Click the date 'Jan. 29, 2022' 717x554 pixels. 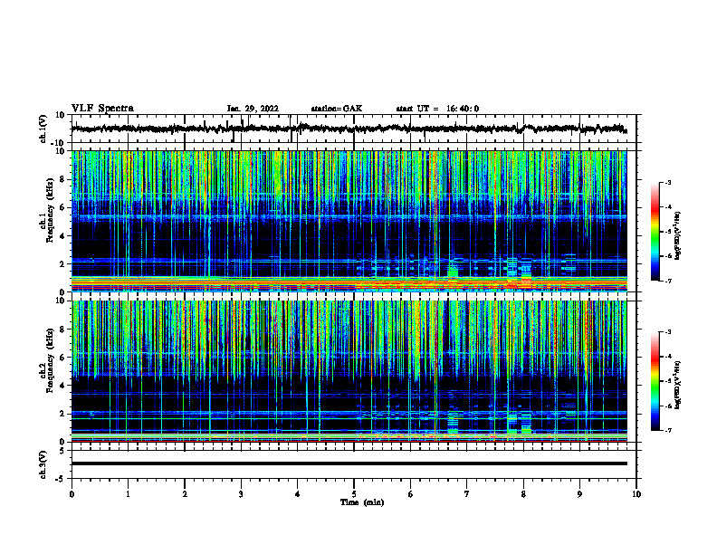[253, 109]
